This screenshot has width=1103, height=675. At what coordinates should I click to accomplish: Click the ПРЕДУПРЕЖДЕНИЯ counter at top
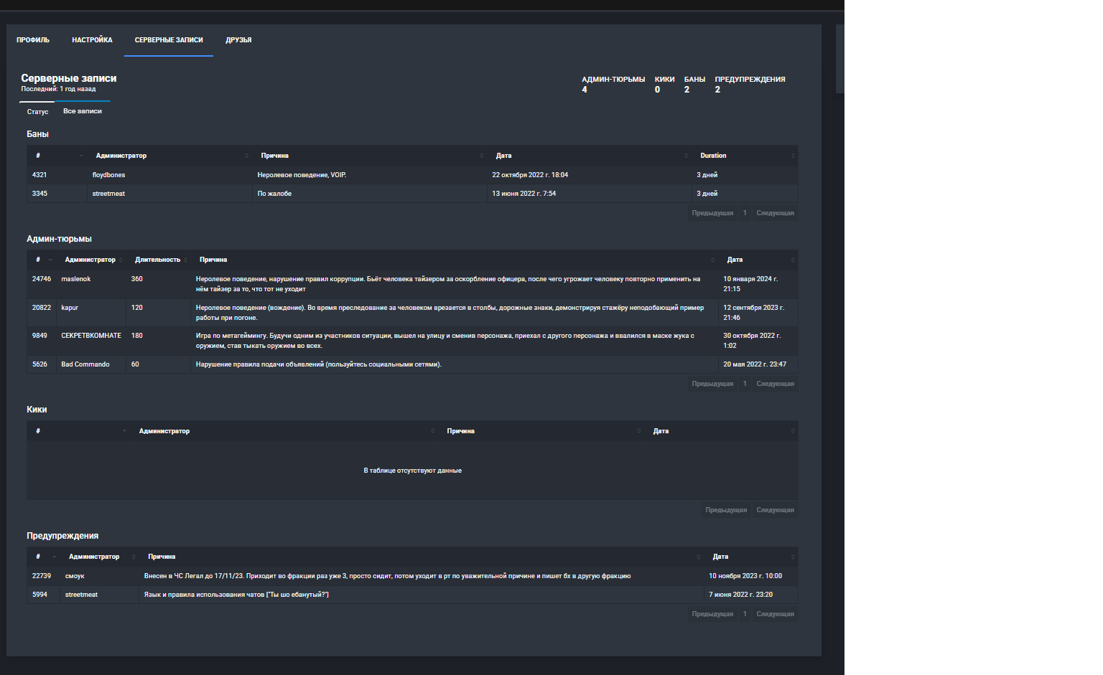[750, 84]
